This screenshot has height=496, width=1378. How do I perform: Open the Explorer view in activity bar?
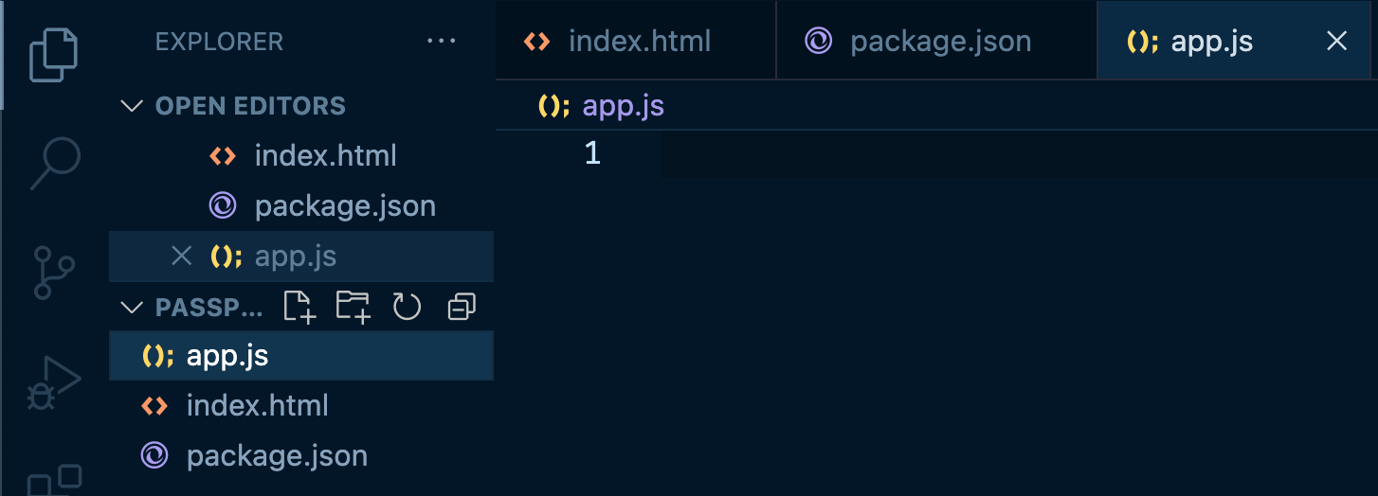pyautogui.click(x=54, y=55)
